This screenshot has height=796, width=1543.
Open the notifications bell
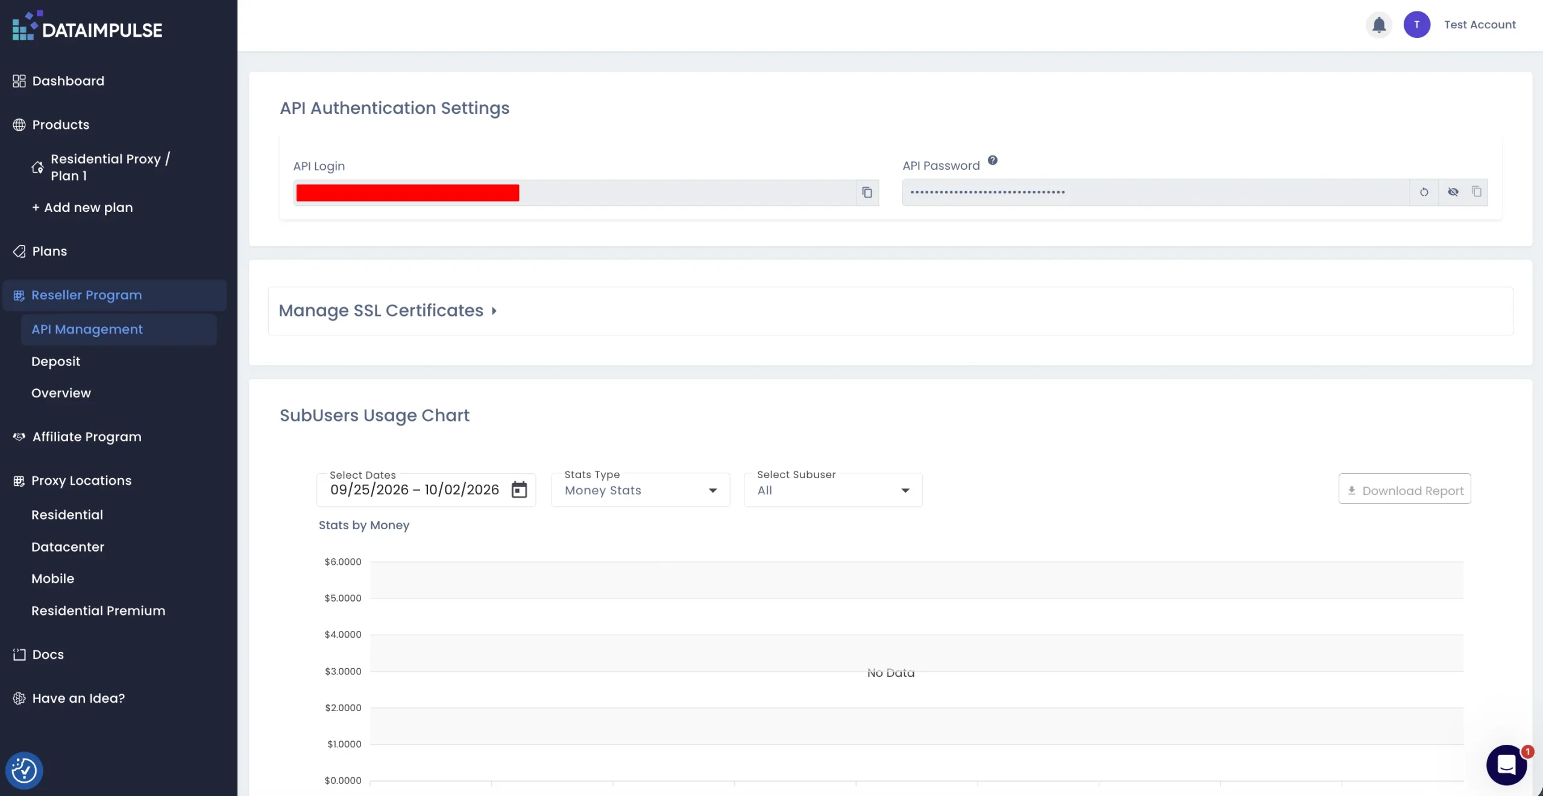pyautogui.click(x=1378, y=25)
